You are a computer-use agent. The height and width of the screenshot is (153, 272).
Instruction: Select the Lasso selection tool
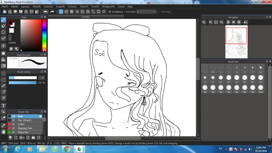[x=3, y=79]
